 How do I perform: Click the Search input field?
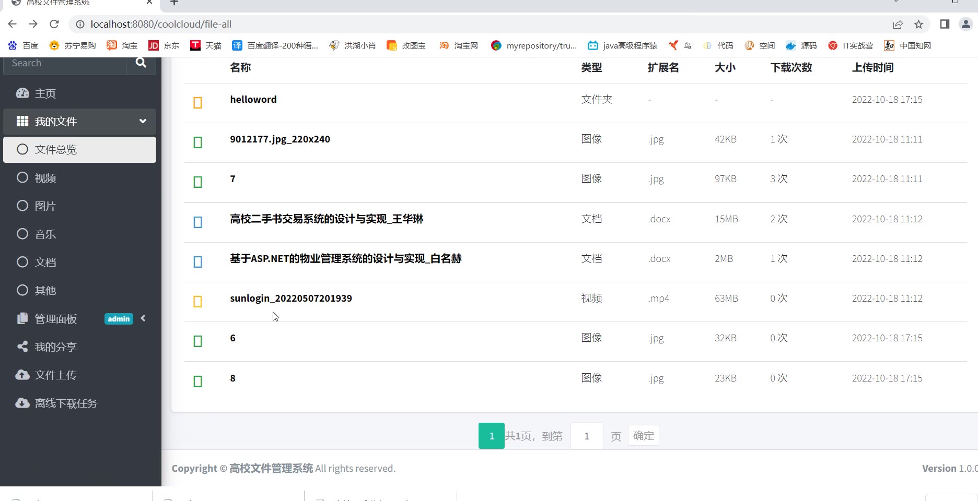click(65, 64)
